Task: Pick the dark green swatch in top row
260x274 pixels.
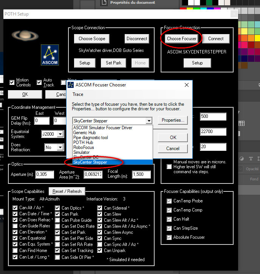Action: (x=209, y=2)
